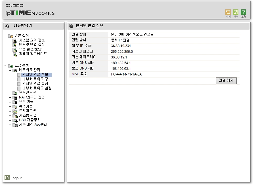Click external IP value 36.38.19.231
This screenshot has height=187, width=254.
point(121,46)
